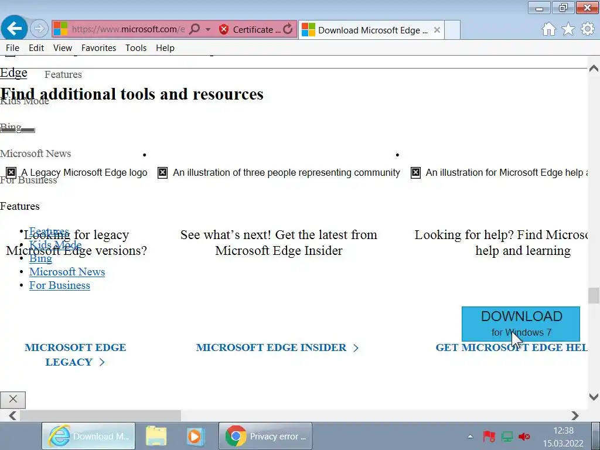The width and height of the screenshot is (600, 450).
Task: Open Windows Media Player from the taskbar
Action: 195,436
